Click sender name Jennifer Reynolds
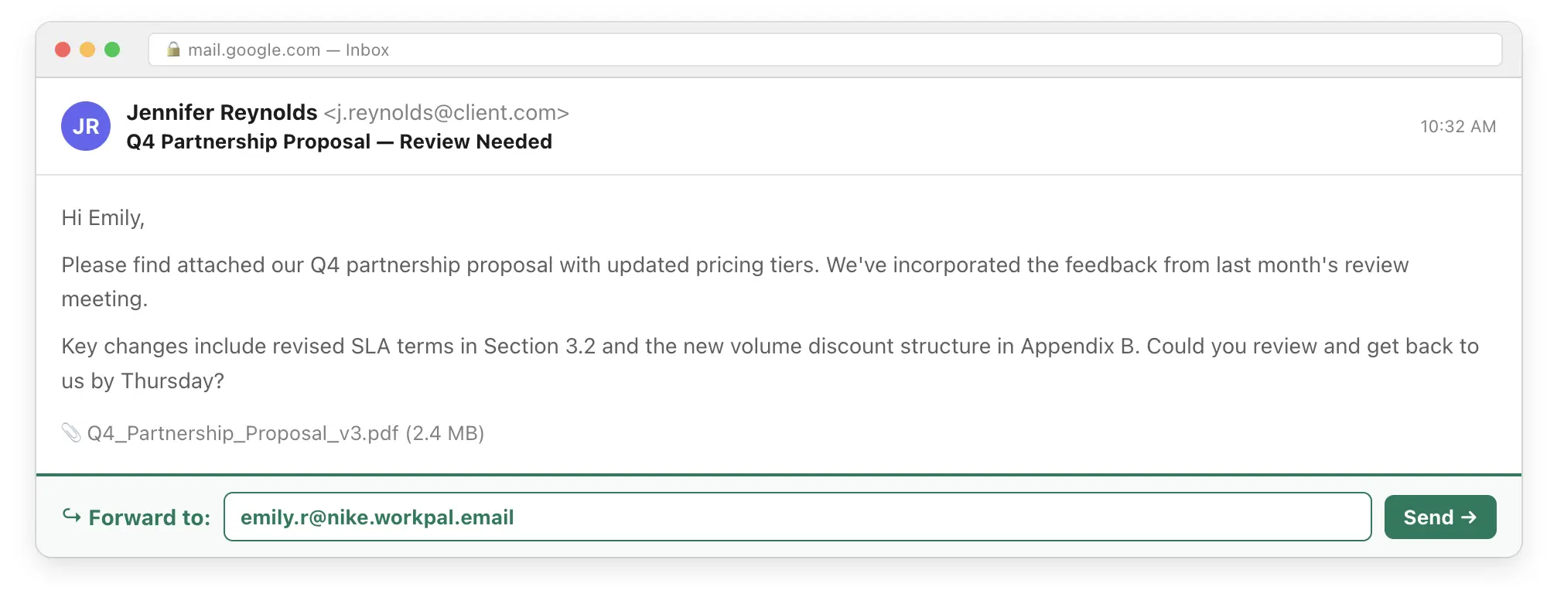This screenshot has width=1564, height=611. pos(222,113)
